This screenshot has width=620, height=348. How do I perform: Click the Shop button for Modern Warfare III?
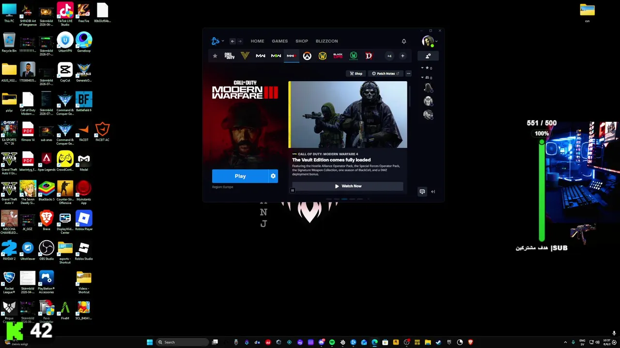(x=356, y=73)
